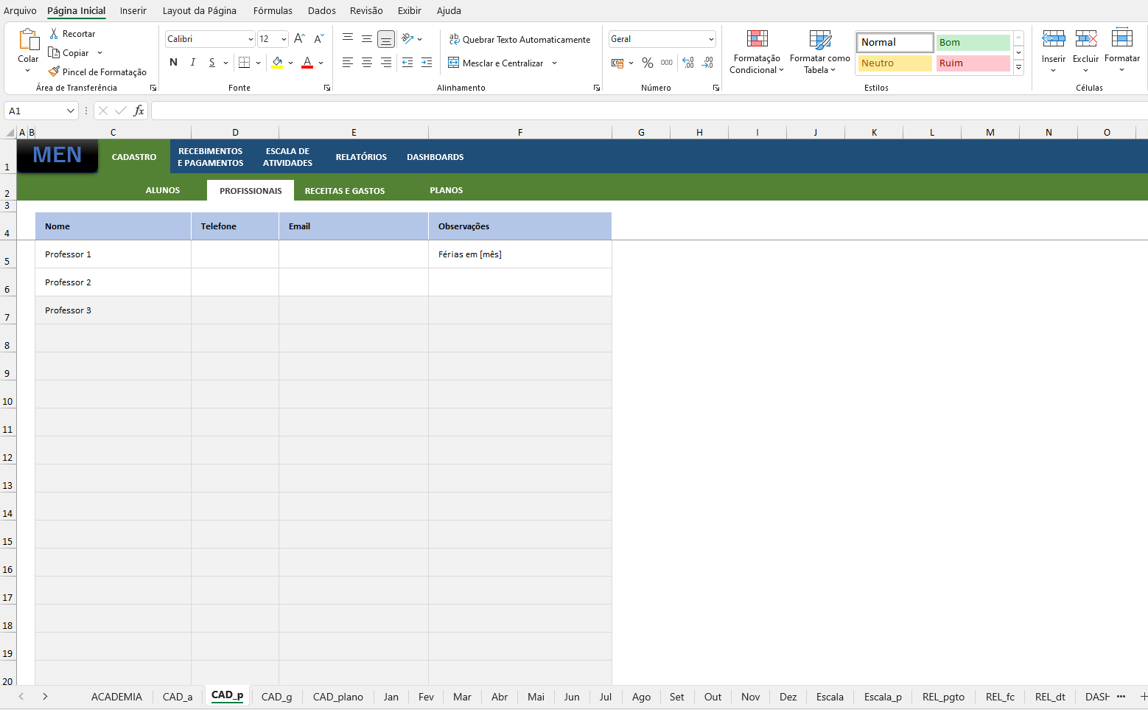Open the DASHBOARDS navigation button

tap(435, 157)
